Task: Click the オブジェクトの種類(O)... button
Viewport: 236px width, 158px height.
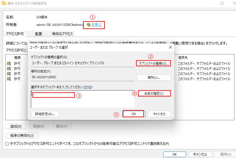Action: tap(154, 64)
